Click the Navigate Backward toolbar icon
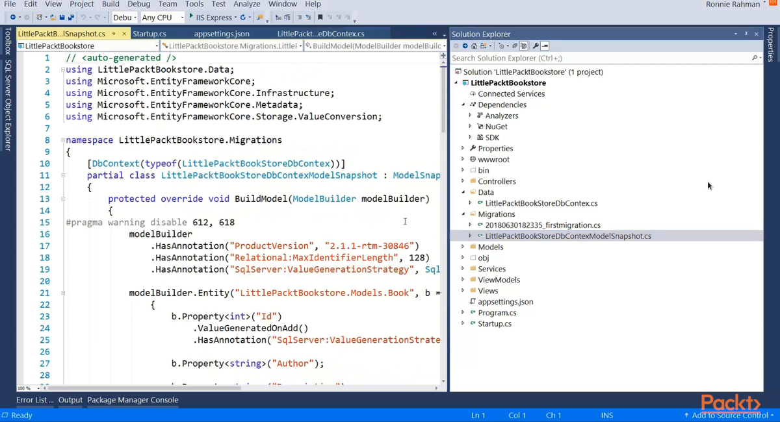This screenshot has height=422, width=780. click(13, 17)
